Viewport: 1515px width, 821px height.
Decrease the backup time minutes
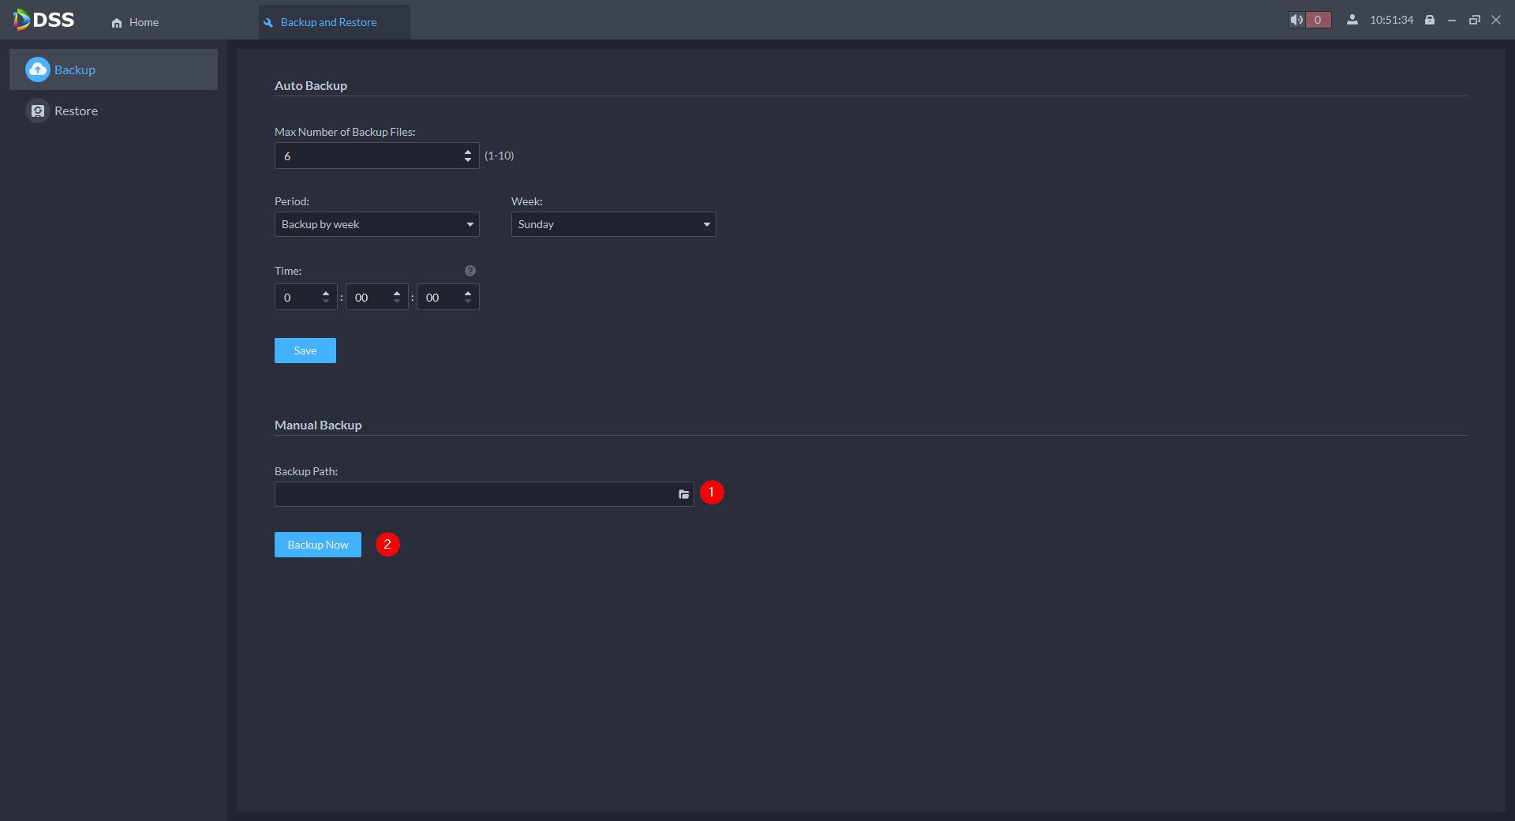pyautogui.click(x=397, y=302)
